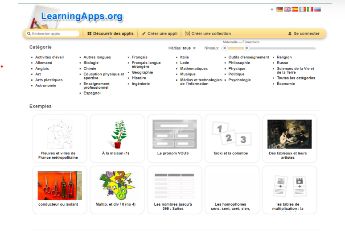This screenshot has height=232, width=345.
Task: Open the Art category
Action: tap(38, 74)
